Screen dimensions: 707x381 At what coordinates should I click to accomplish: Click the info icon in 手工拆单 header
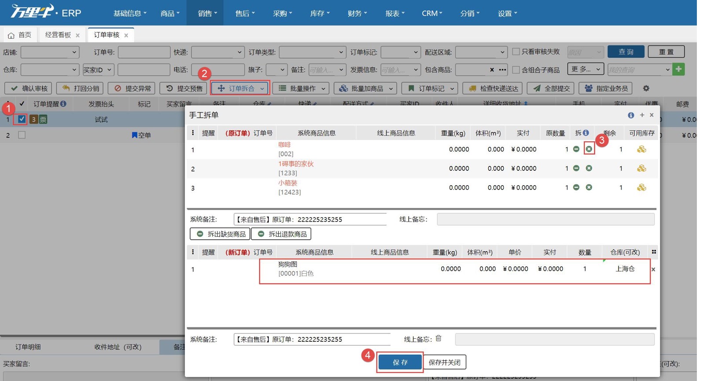tap(631, 115)
